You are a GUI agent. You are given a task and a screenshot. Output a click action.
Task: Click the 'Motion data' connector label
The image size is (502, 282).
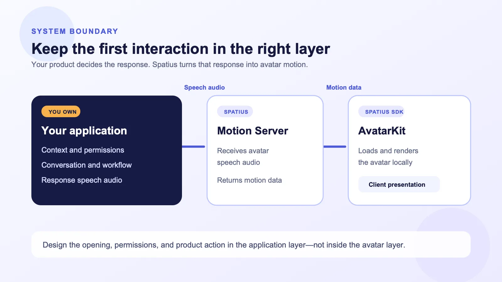click(344, 87)
